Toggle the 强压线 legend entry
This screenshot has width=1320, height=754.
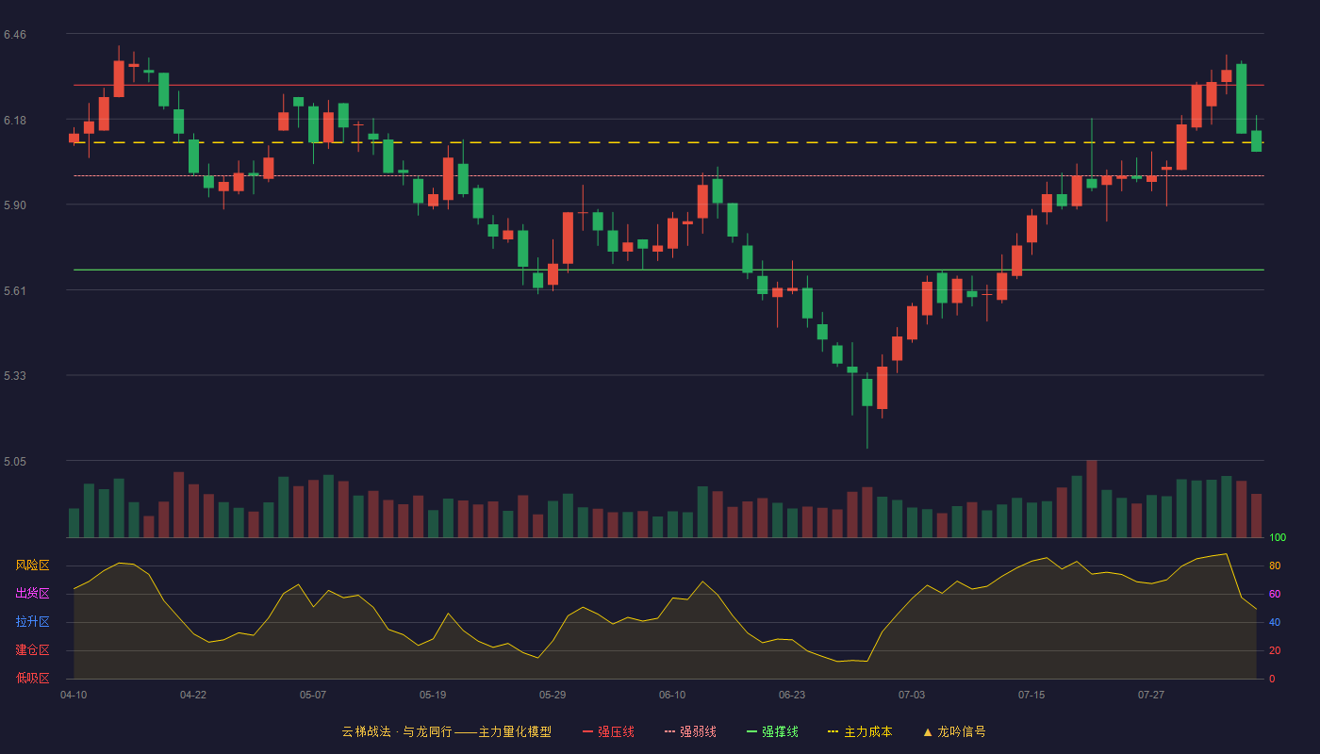(x=608, y=731)
